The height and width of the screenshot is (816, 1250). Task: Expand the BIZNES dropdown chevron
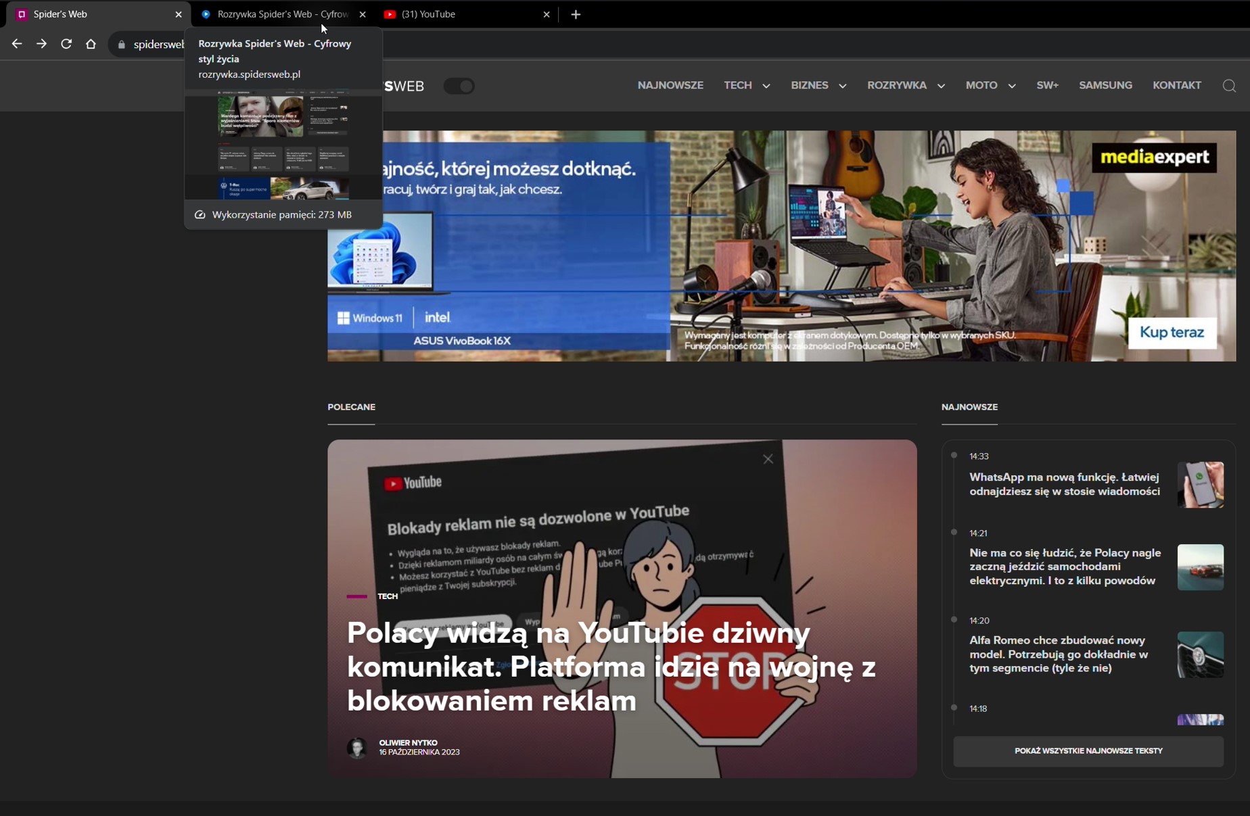(843, 86)
